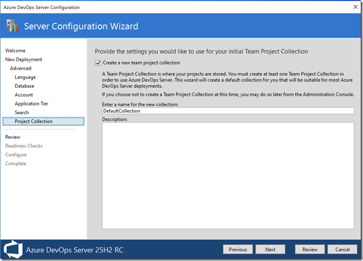
Task: Select the Account step
Action: [24, 95]
